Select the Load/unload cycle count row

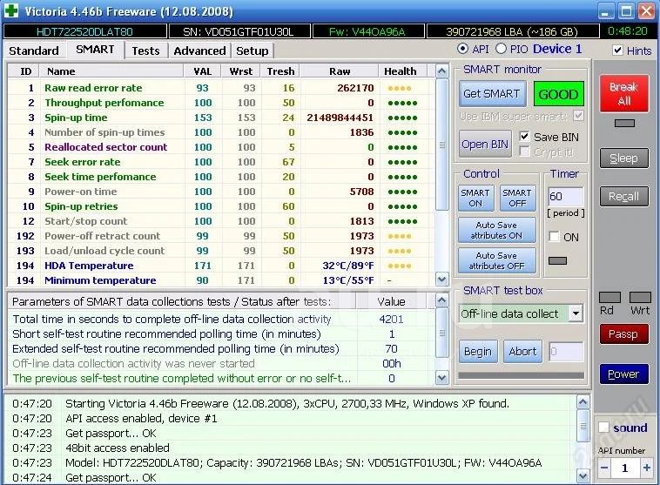coord(221,251)
